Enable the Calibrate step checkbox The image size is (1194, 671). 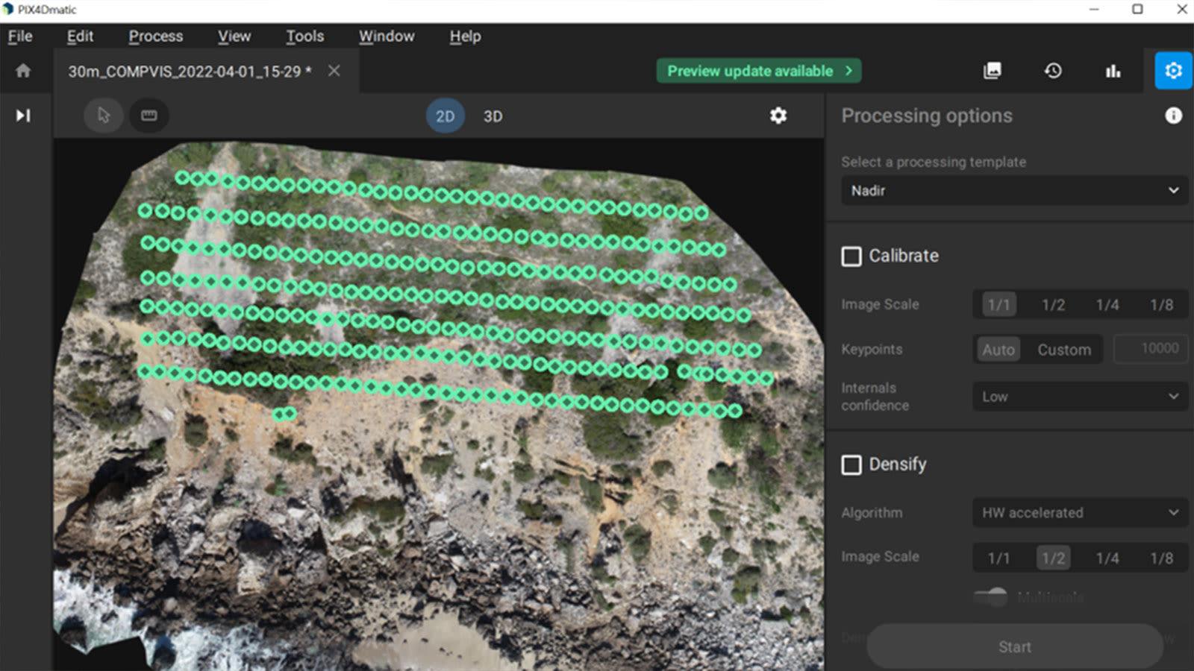(x=851, y=256)
